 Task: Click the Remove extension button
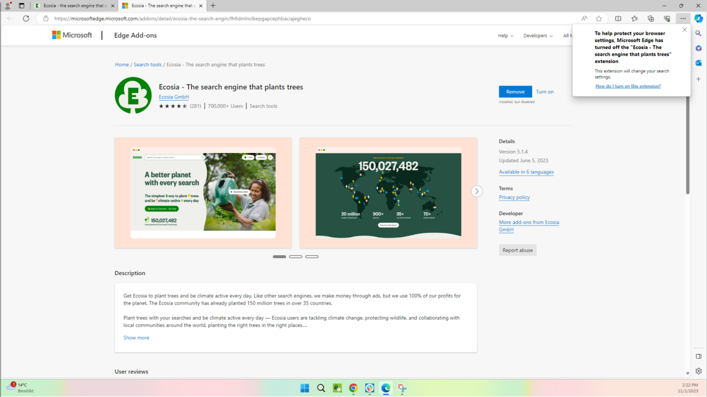click(515, 92)
